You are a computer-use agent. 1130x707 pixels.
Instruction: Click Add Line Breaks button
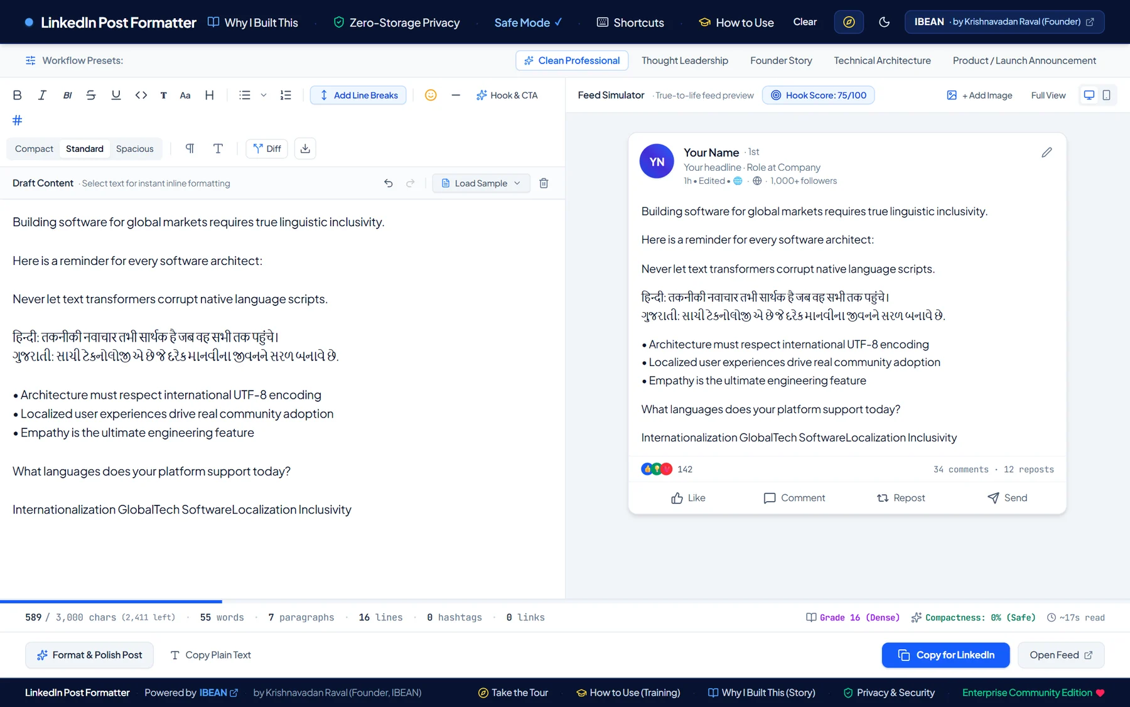[358, 95]
